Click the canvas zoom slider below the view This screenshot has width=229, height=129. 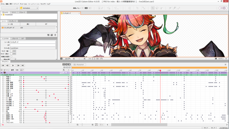(x=79, y=58)
